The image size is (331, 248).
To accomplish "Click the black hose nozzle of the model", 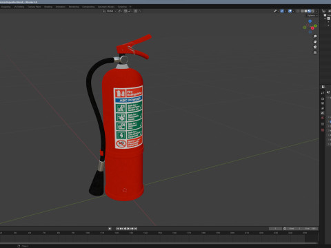I will pyautogui.click(x=97, y=183).
